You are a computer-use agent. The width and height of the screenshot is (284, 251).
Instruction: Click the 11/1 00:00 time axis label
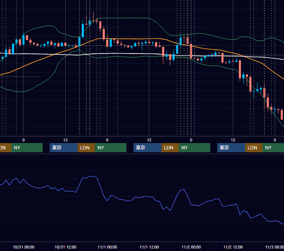click(x=107, y=247)
